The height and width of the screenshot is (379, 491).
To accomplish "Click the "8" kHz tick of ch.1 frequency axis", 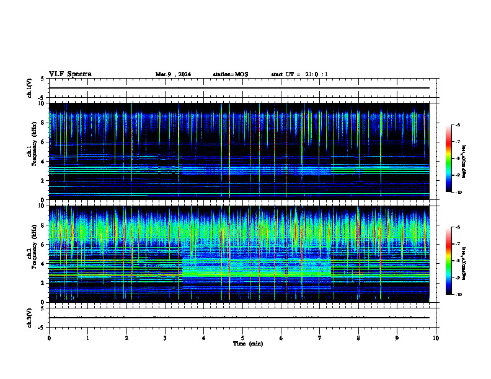I will (43, 123).
